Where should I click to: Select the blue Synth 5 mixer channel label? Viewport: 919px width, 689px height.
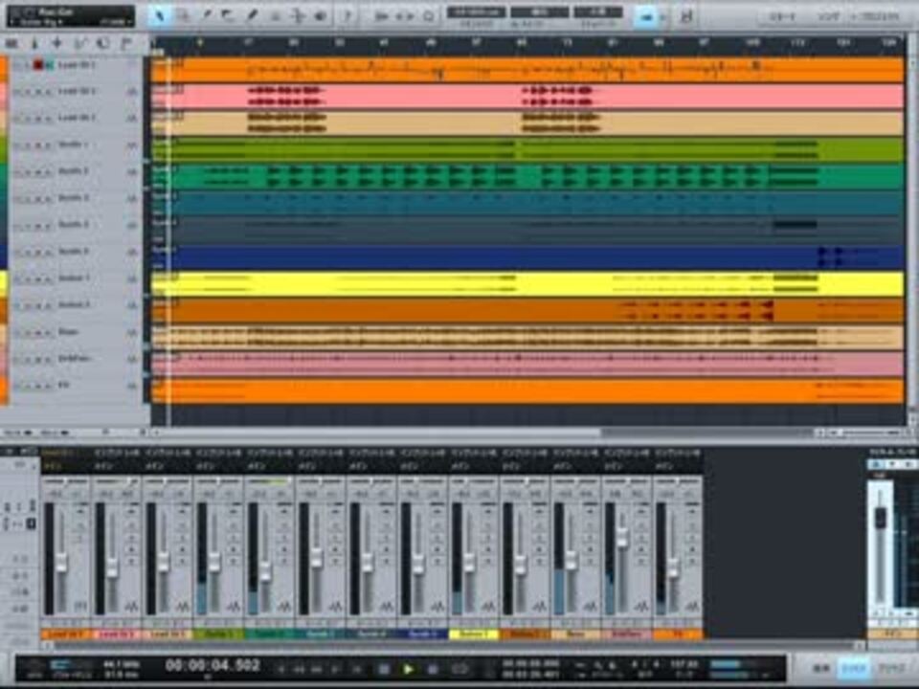422,633
